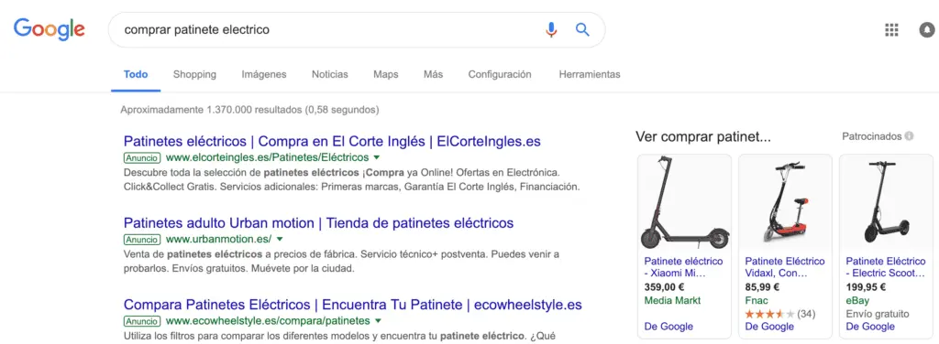Screen dimensions: 939x344
Task: Click De Google under Fnac listing
Action: 769,327
